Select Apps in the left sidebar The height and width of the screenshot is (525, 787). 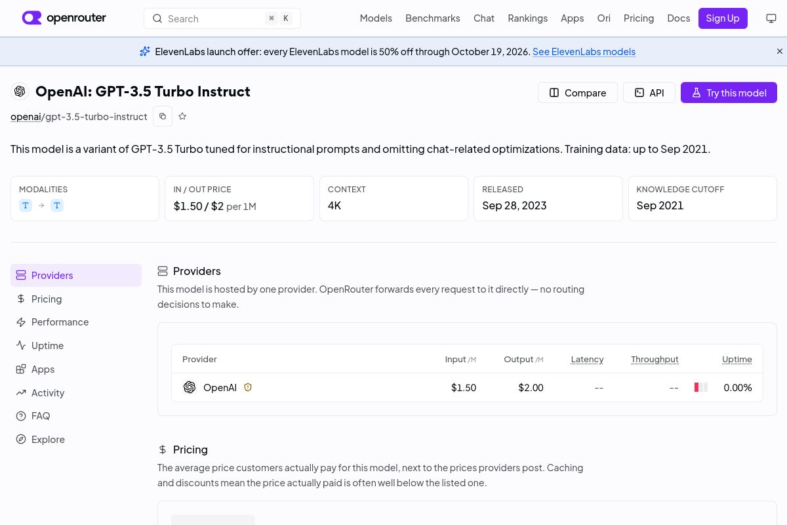click(76, 369)
